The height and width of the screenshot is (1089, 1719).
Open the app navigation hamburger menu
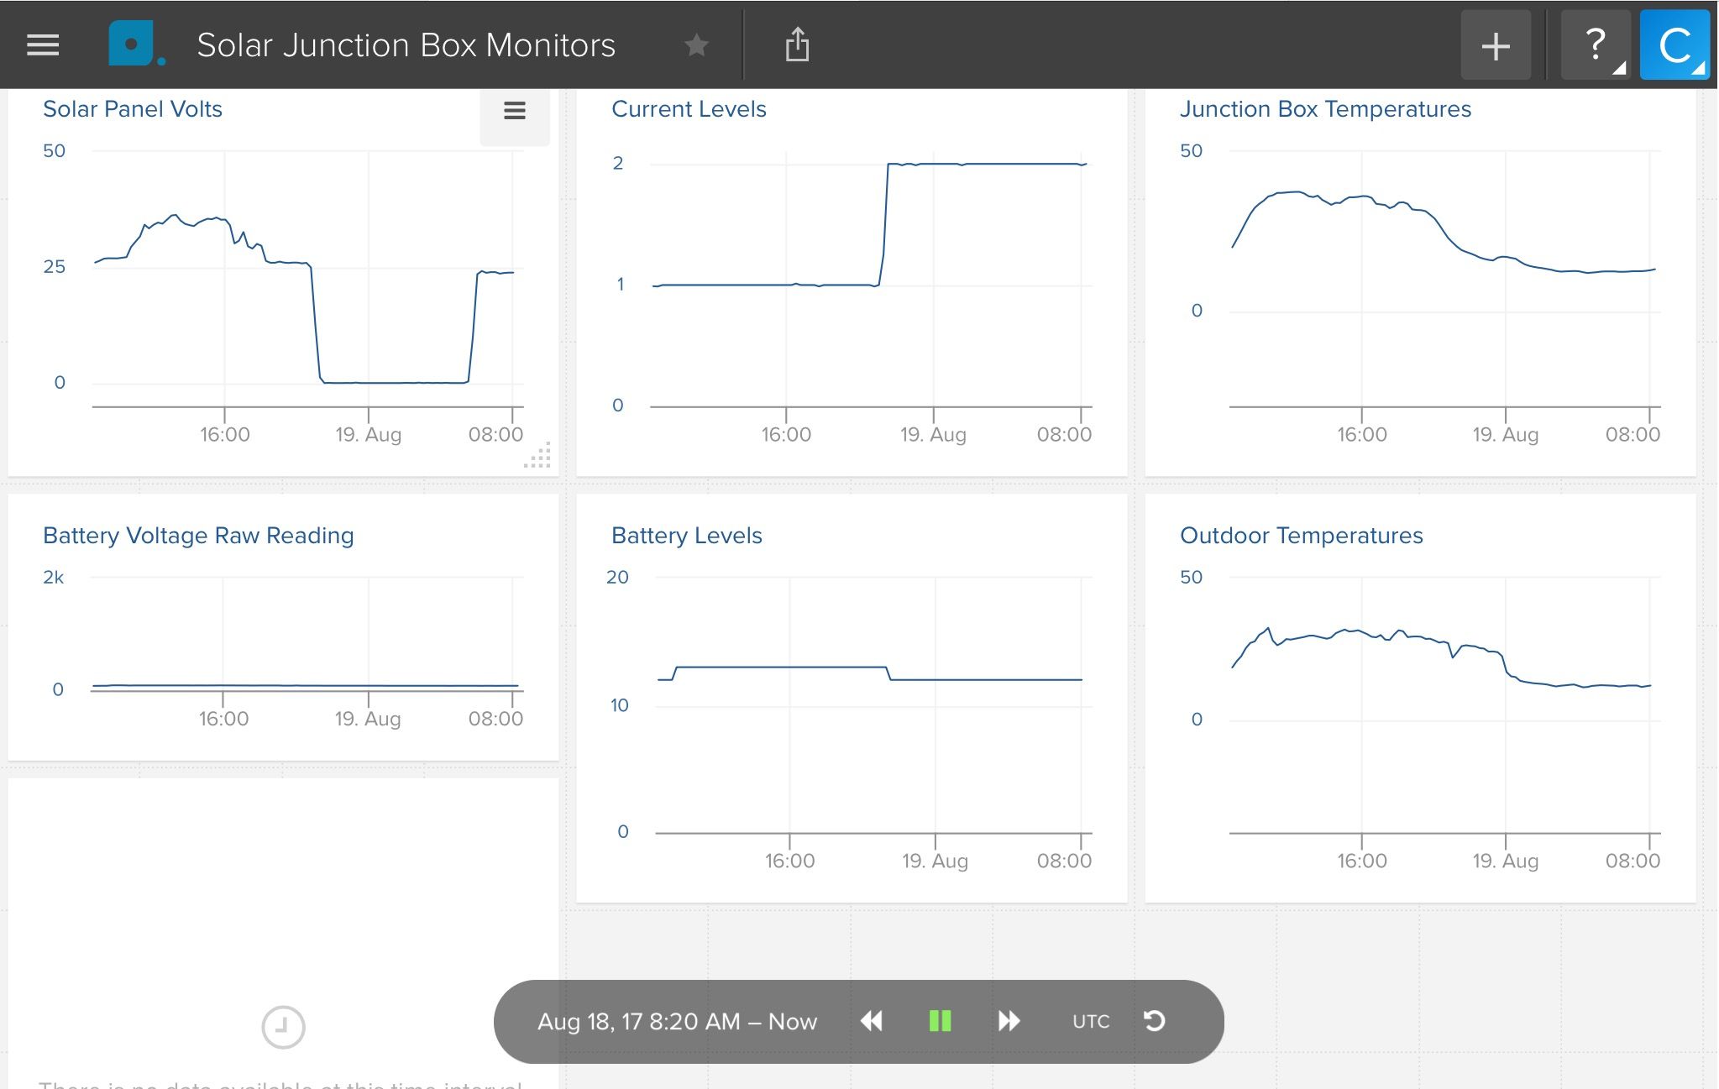(x=41, y=44)
